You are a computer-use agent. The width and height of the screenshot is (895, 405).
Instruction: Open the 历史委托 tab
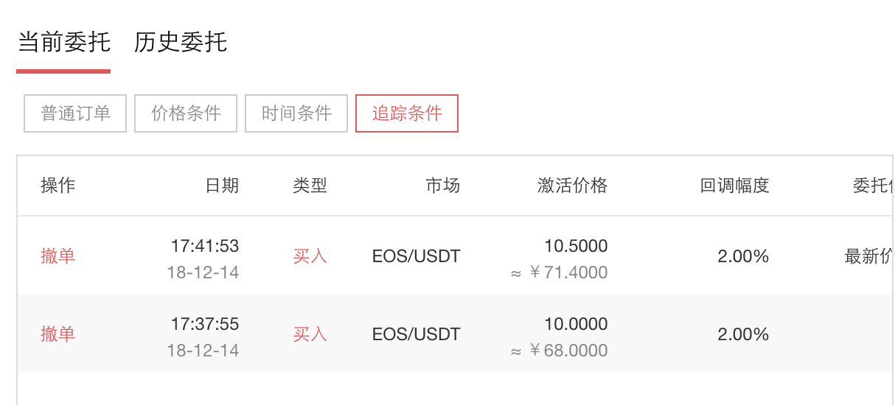[x=181, y=43]
